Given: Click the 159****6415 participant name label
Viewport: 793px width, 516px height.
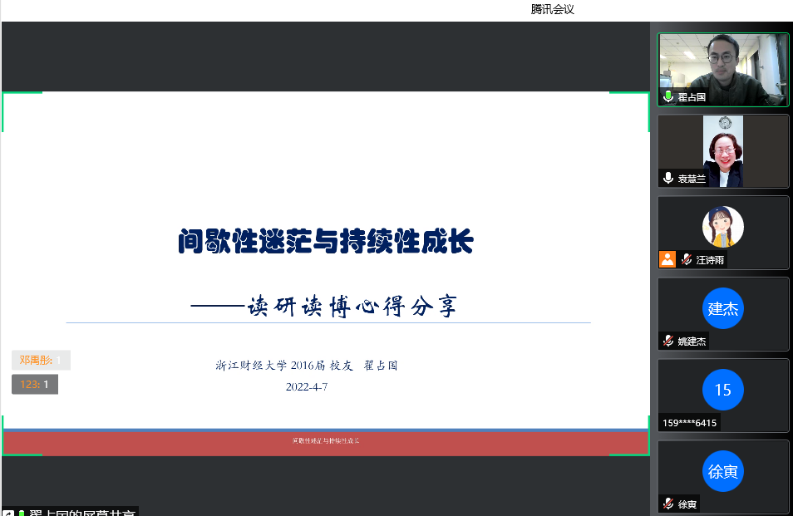Looking at the screenshot, I should [690, 422].
